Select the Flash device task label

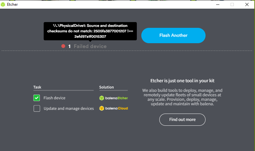point(54,98)
